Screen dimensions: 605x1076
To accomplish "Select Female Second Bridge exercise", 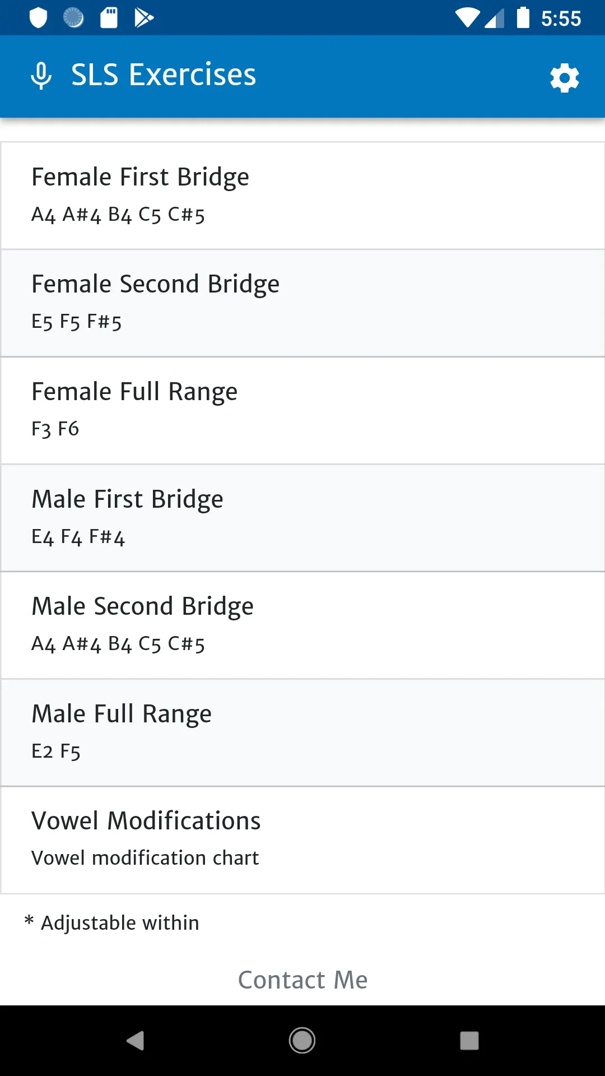I will coord(302,303).
